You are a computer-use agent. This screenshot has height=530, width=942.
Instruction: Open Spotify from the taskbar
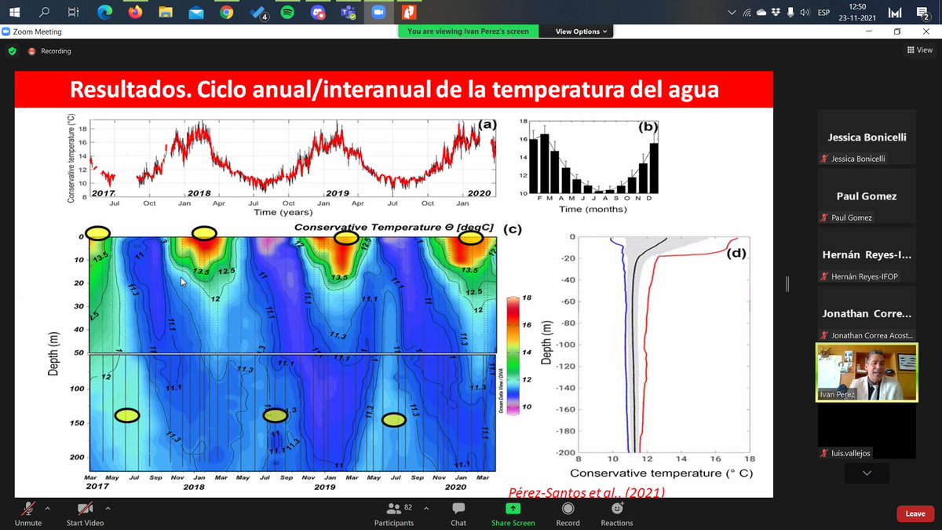[287, 13]
